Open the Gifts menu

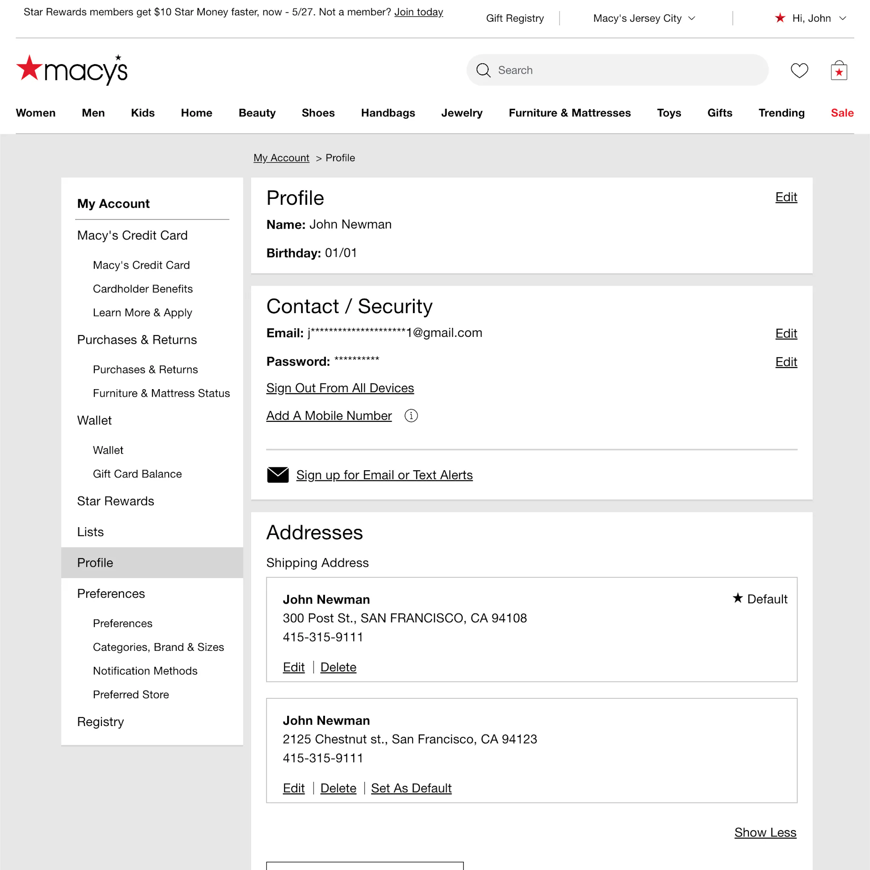(x=720, y=113)
